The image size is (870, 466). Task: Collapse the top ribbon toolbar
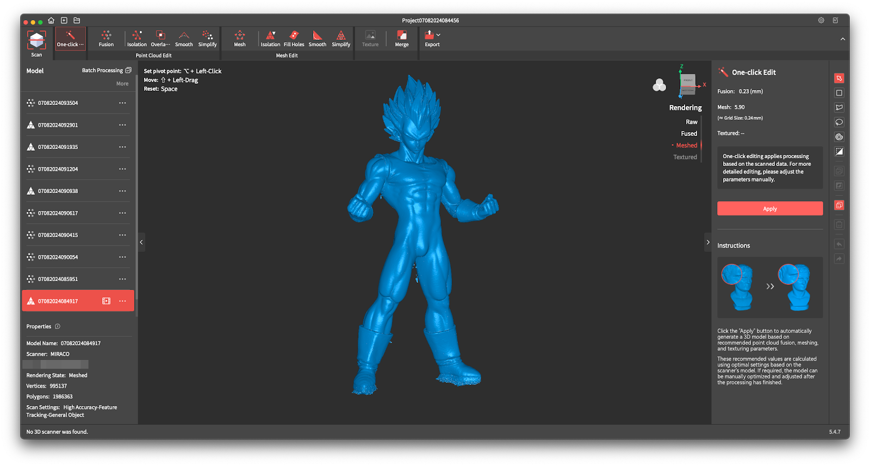[x=843, y=39]
